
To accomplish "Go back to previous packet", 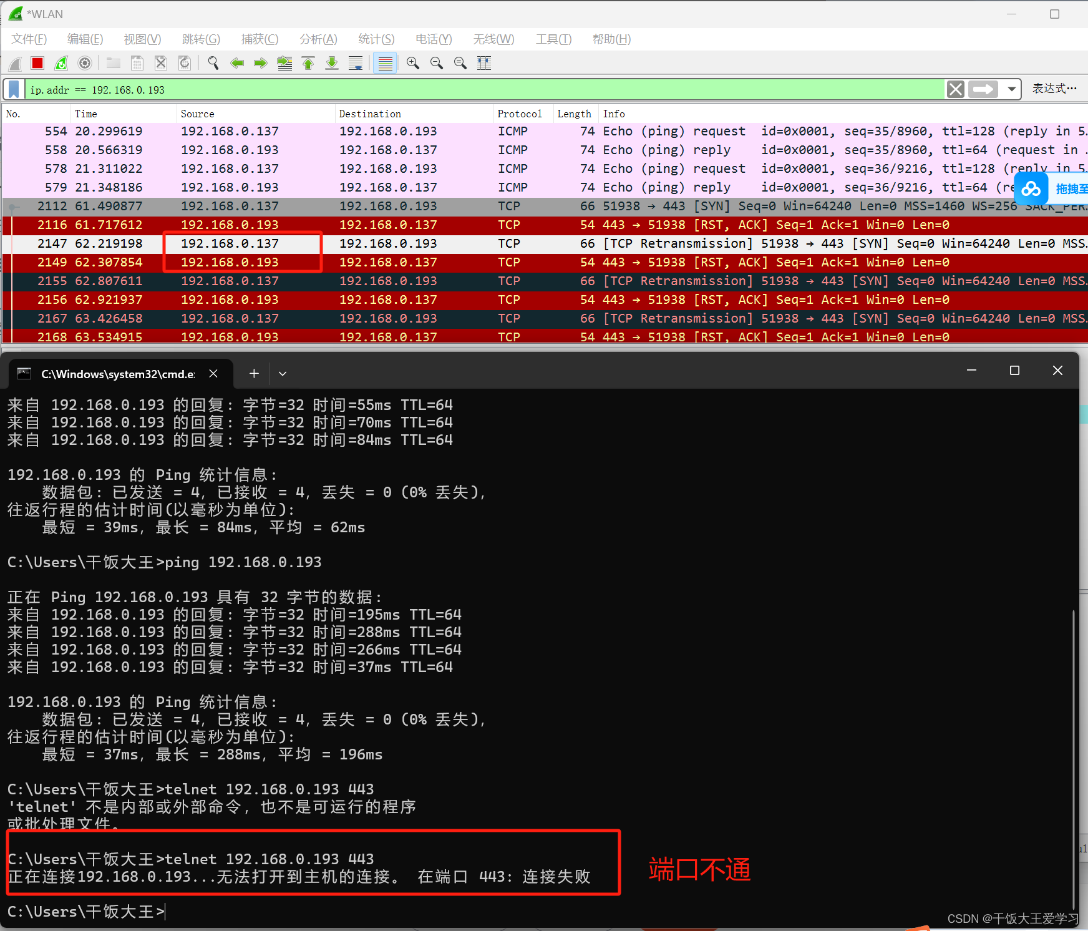I will coord(237,63).
